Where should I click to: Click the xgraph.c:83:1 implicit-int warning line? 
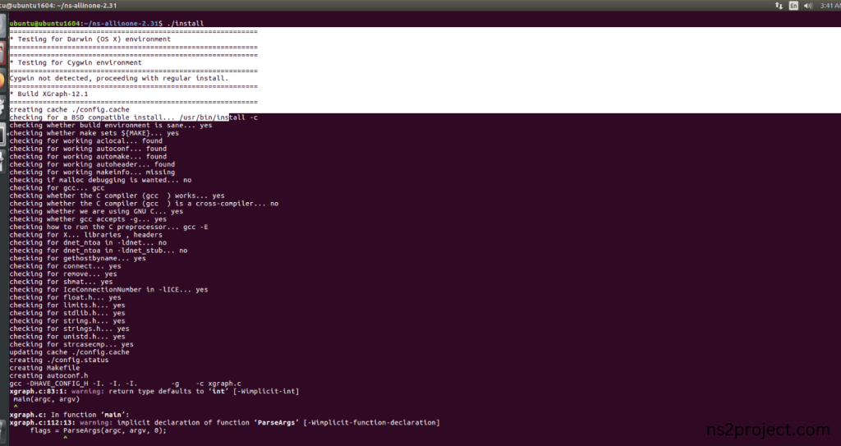[154, 392]
